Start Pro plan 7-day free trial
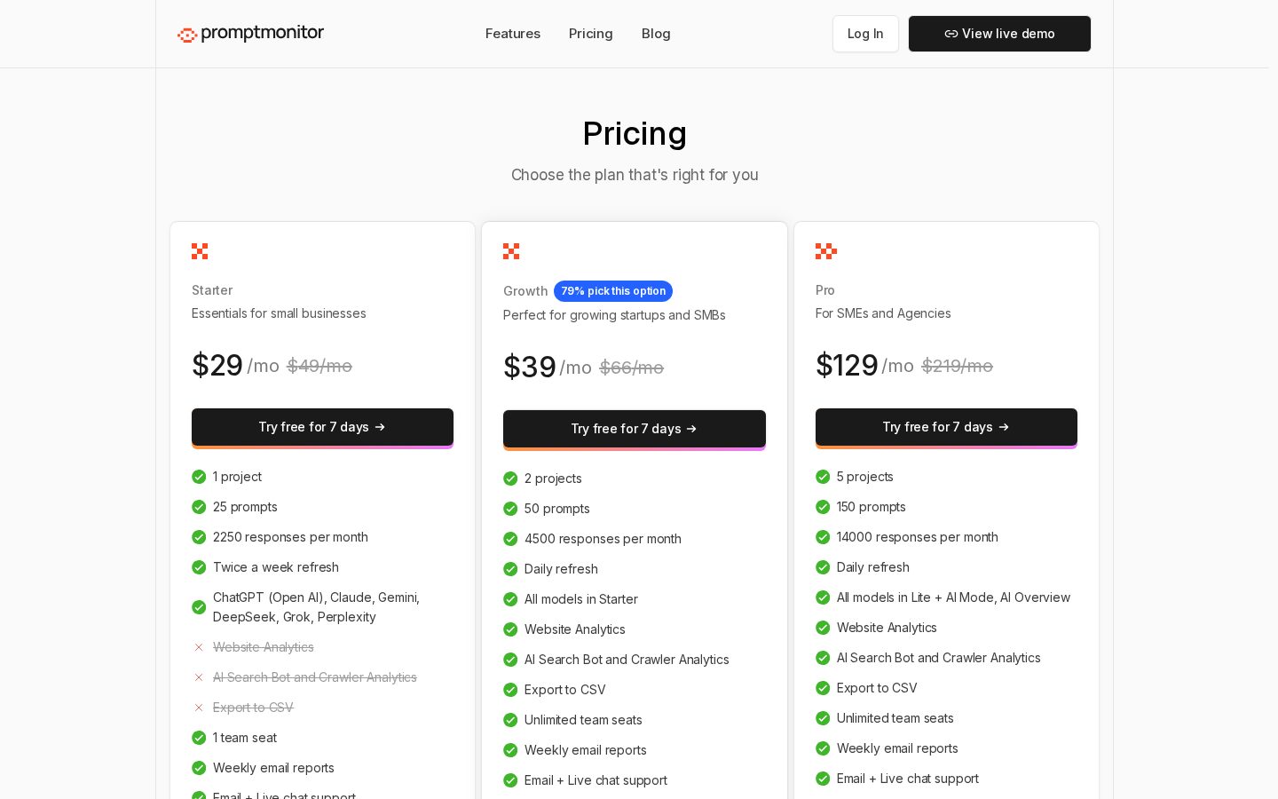The height and width of the screenshot is (799, 1278). [946, 428]
